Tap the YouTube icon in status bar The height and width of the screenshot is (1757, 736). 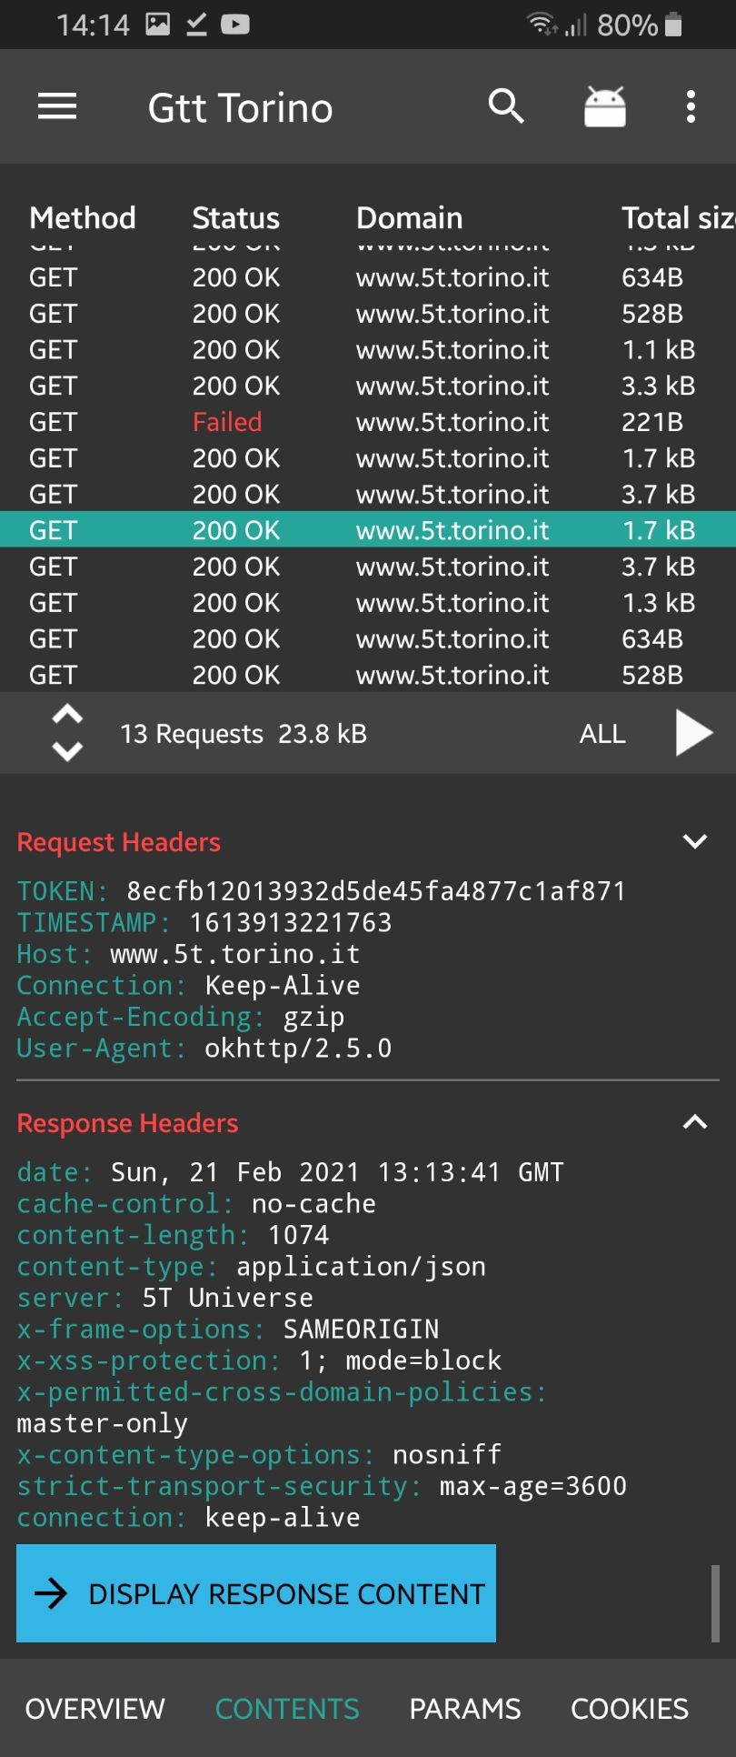pos(234,25)
